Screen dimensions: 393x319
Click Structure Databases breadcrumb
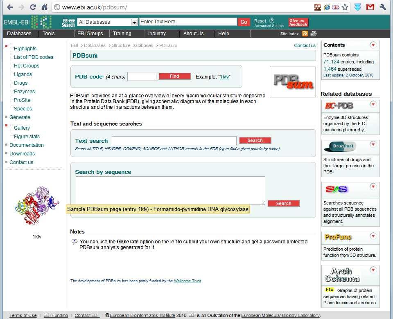[132, 45]
